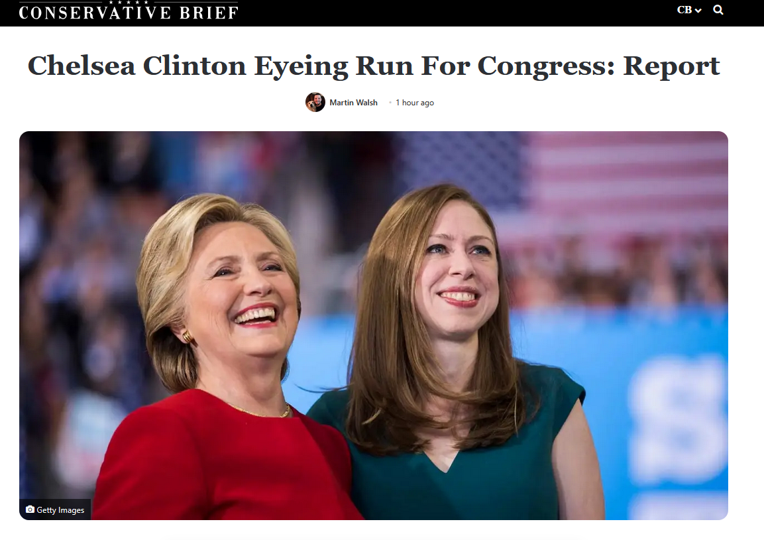Click the '1 hour ago' timestamp
The height and width of the screenshot is (540, 764).
click(415, 102)
